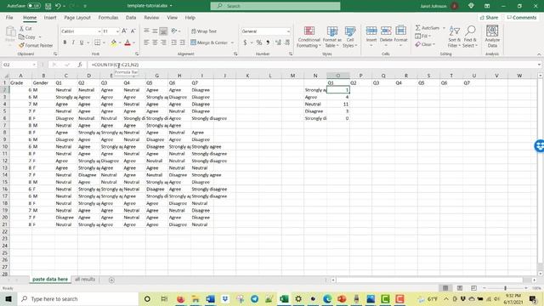544x306 pixels.
Task: Apply the Percent Style
Action: (x=259, y=42)
